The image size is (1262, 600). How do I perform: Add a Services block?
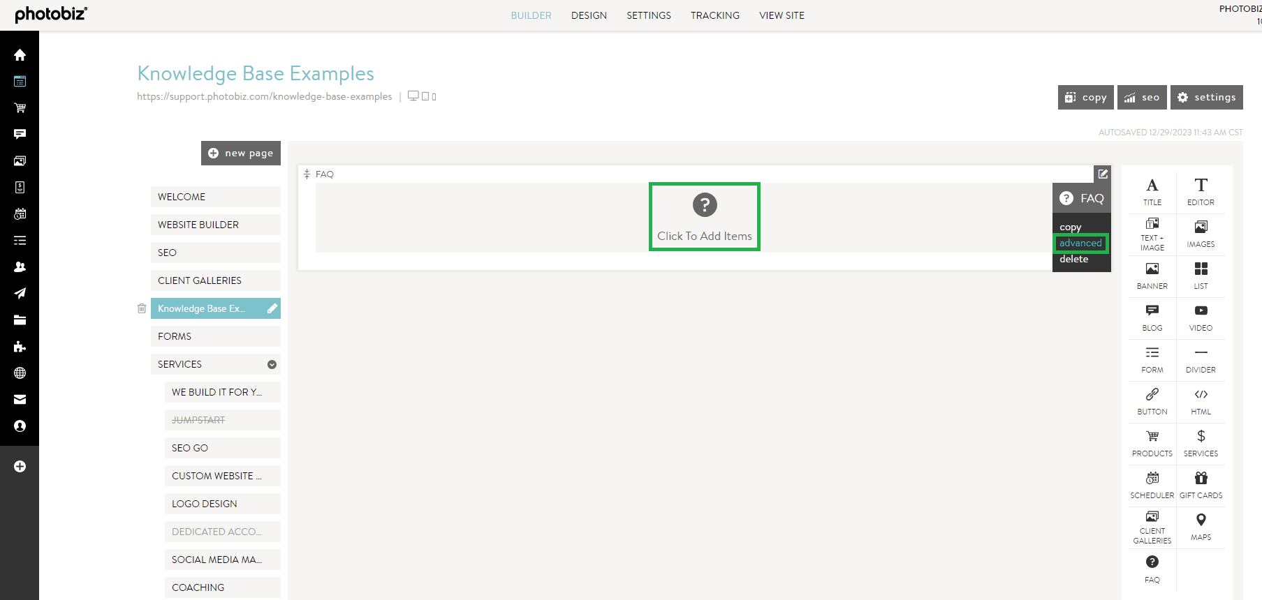coord(1201,443)
